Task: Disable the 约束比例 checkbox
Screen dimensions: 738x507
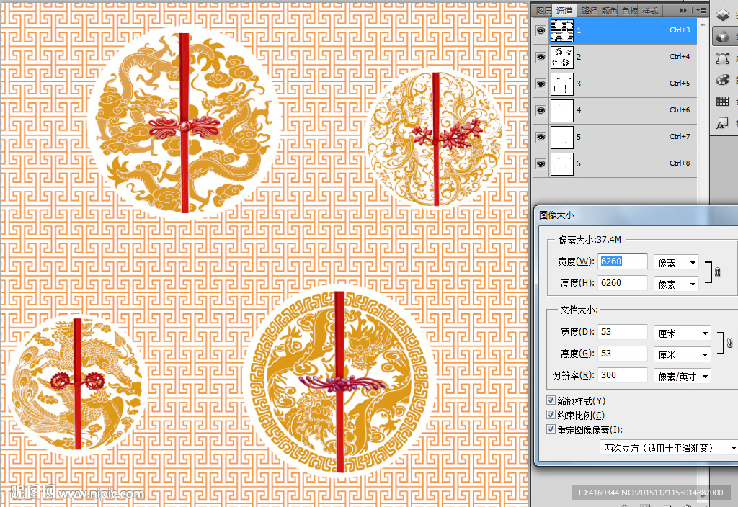Action: pyautogui.click(x=551, y=416)
